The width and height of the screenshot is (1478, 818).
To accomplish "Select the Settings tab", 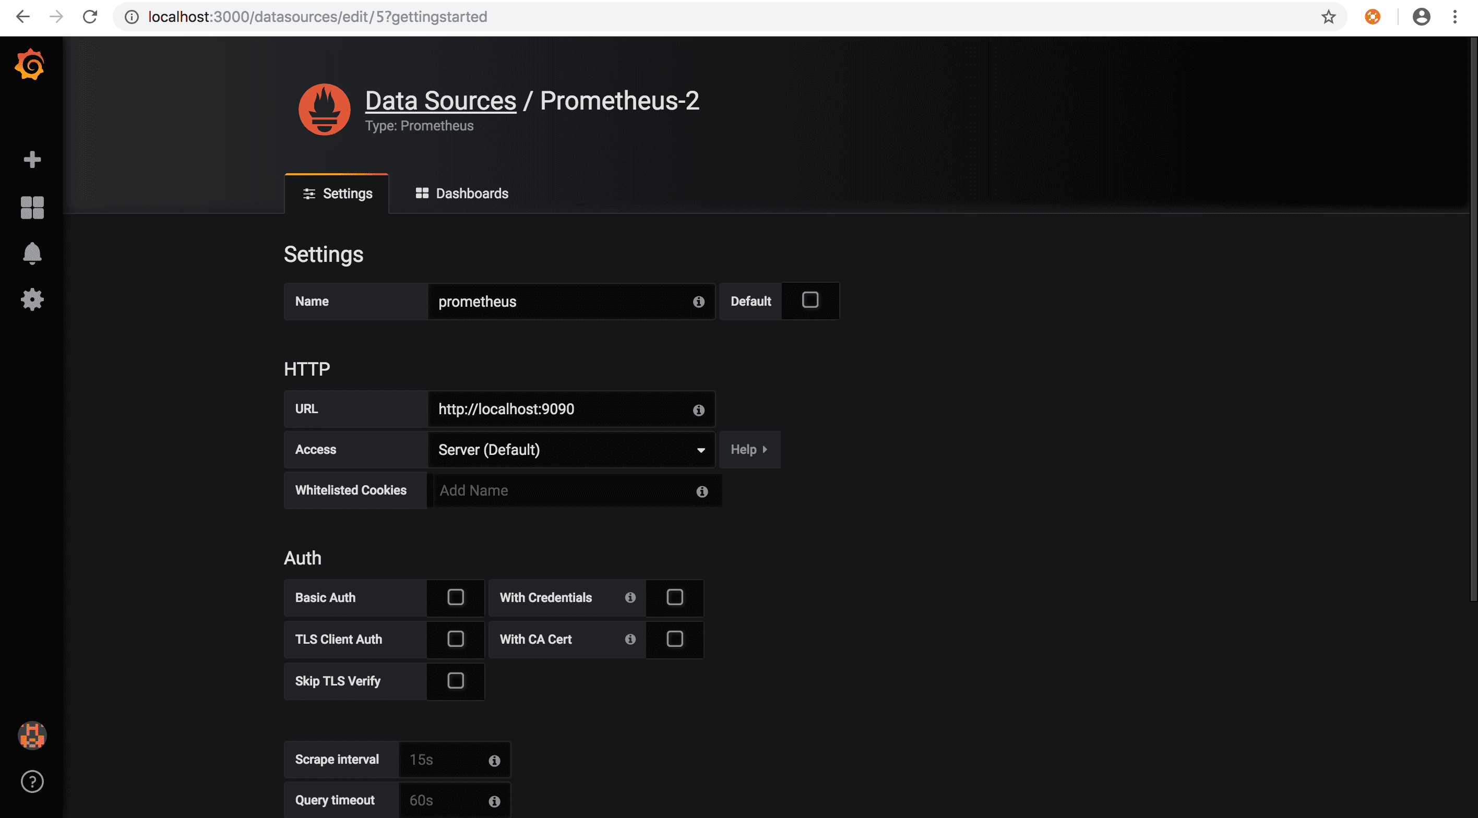I will click(x=337, y=194).
